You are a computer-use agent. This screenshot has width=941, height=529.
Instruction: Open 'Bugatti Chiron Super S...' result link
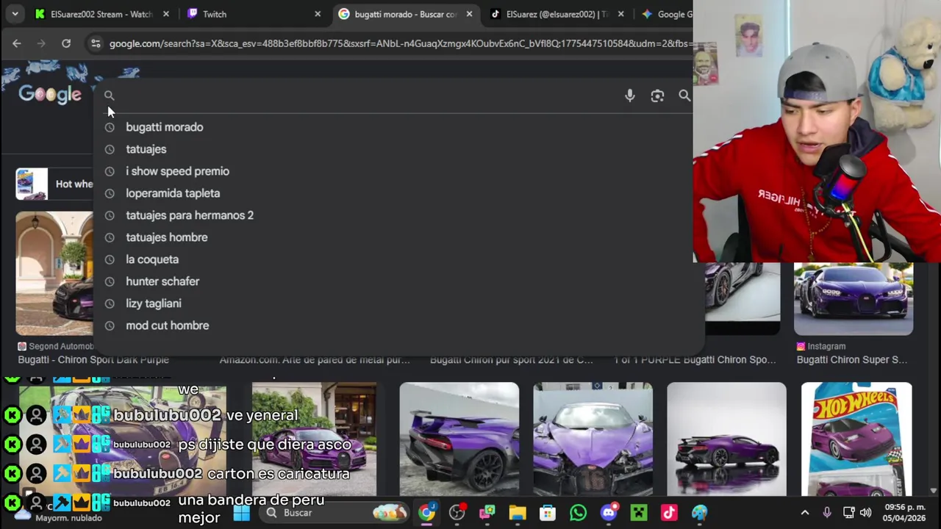pyautogui.click(x=851, y=360)
